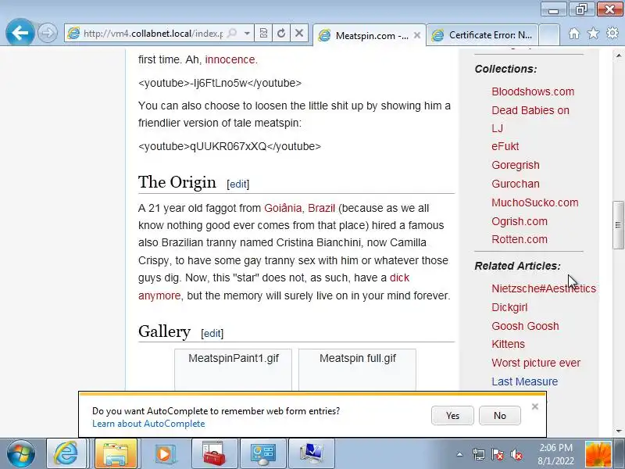Refresh the page with the reload icon
This screenshot has height=469, width=625.
coord(281,33)
